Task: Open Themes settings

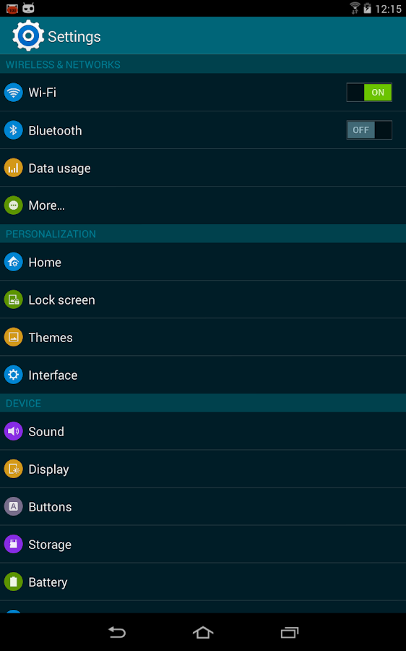Action: point(203,337)
